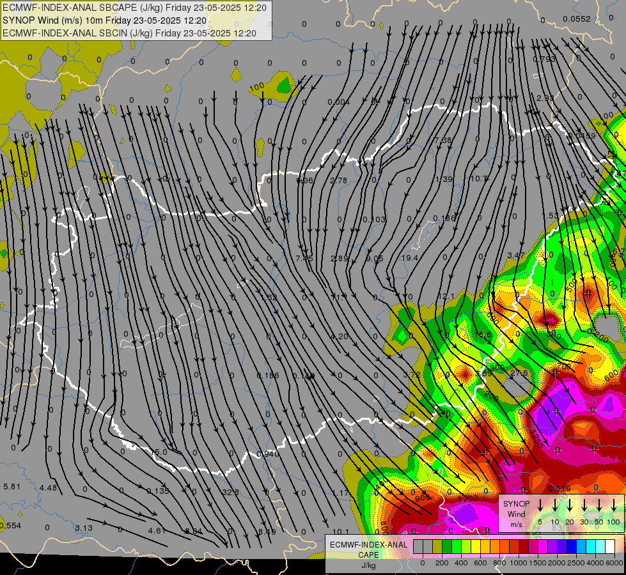This screenshot has height=575, width=626.
Task: Click the ECMWF-INDEX-ANAL legend title
Action: point(368,545)
